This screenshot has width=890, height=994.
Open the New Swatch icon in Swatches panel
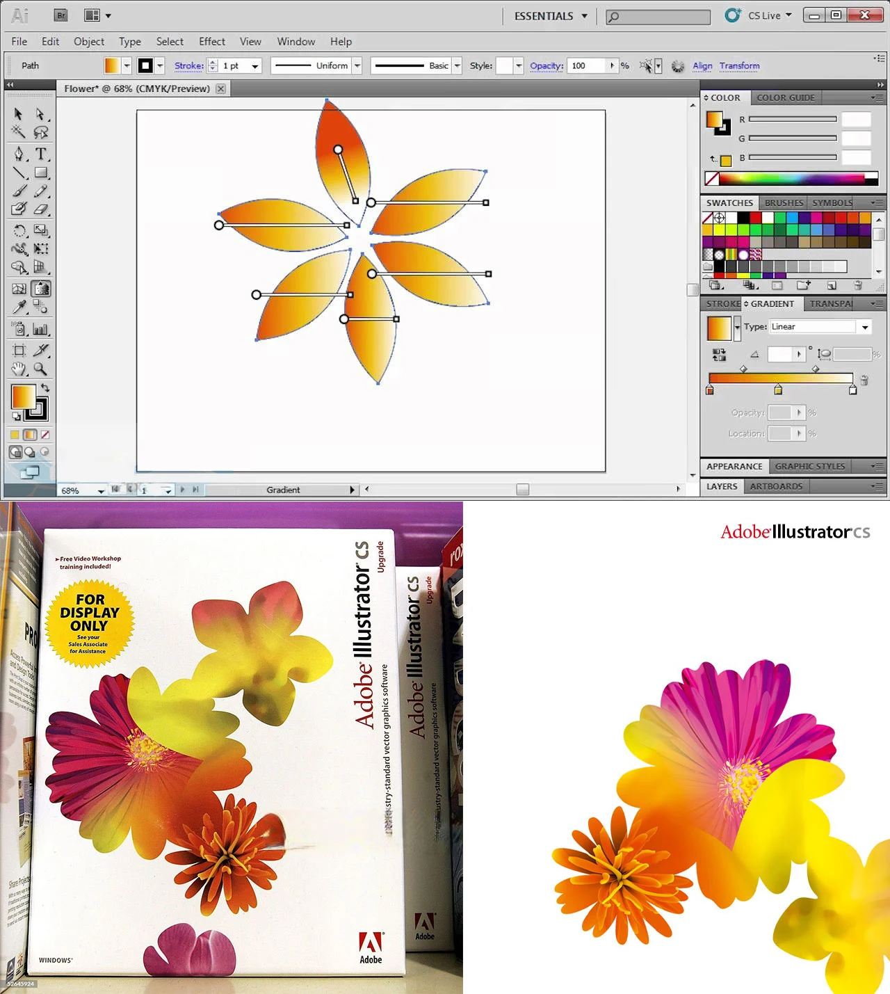coord(832,285)
